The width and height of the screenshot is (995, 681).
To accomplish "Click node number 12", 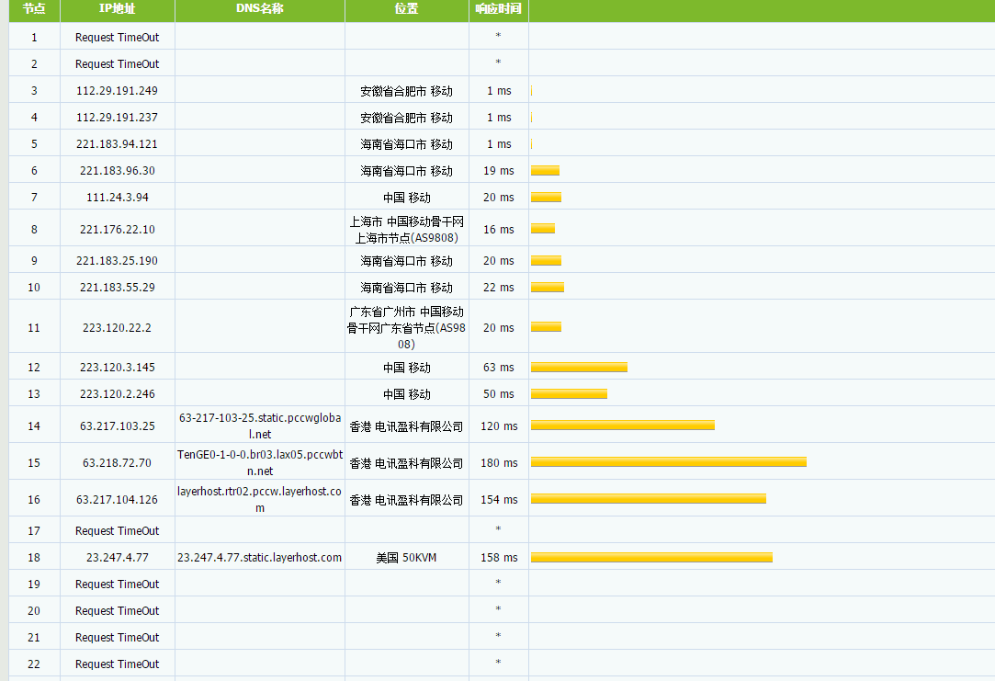I will pyautogui.click(x=34, y=368).
